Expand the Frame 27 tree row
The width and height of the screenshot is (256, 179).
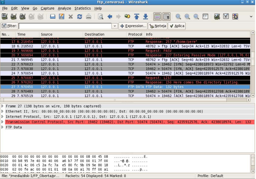click(3, 106)
